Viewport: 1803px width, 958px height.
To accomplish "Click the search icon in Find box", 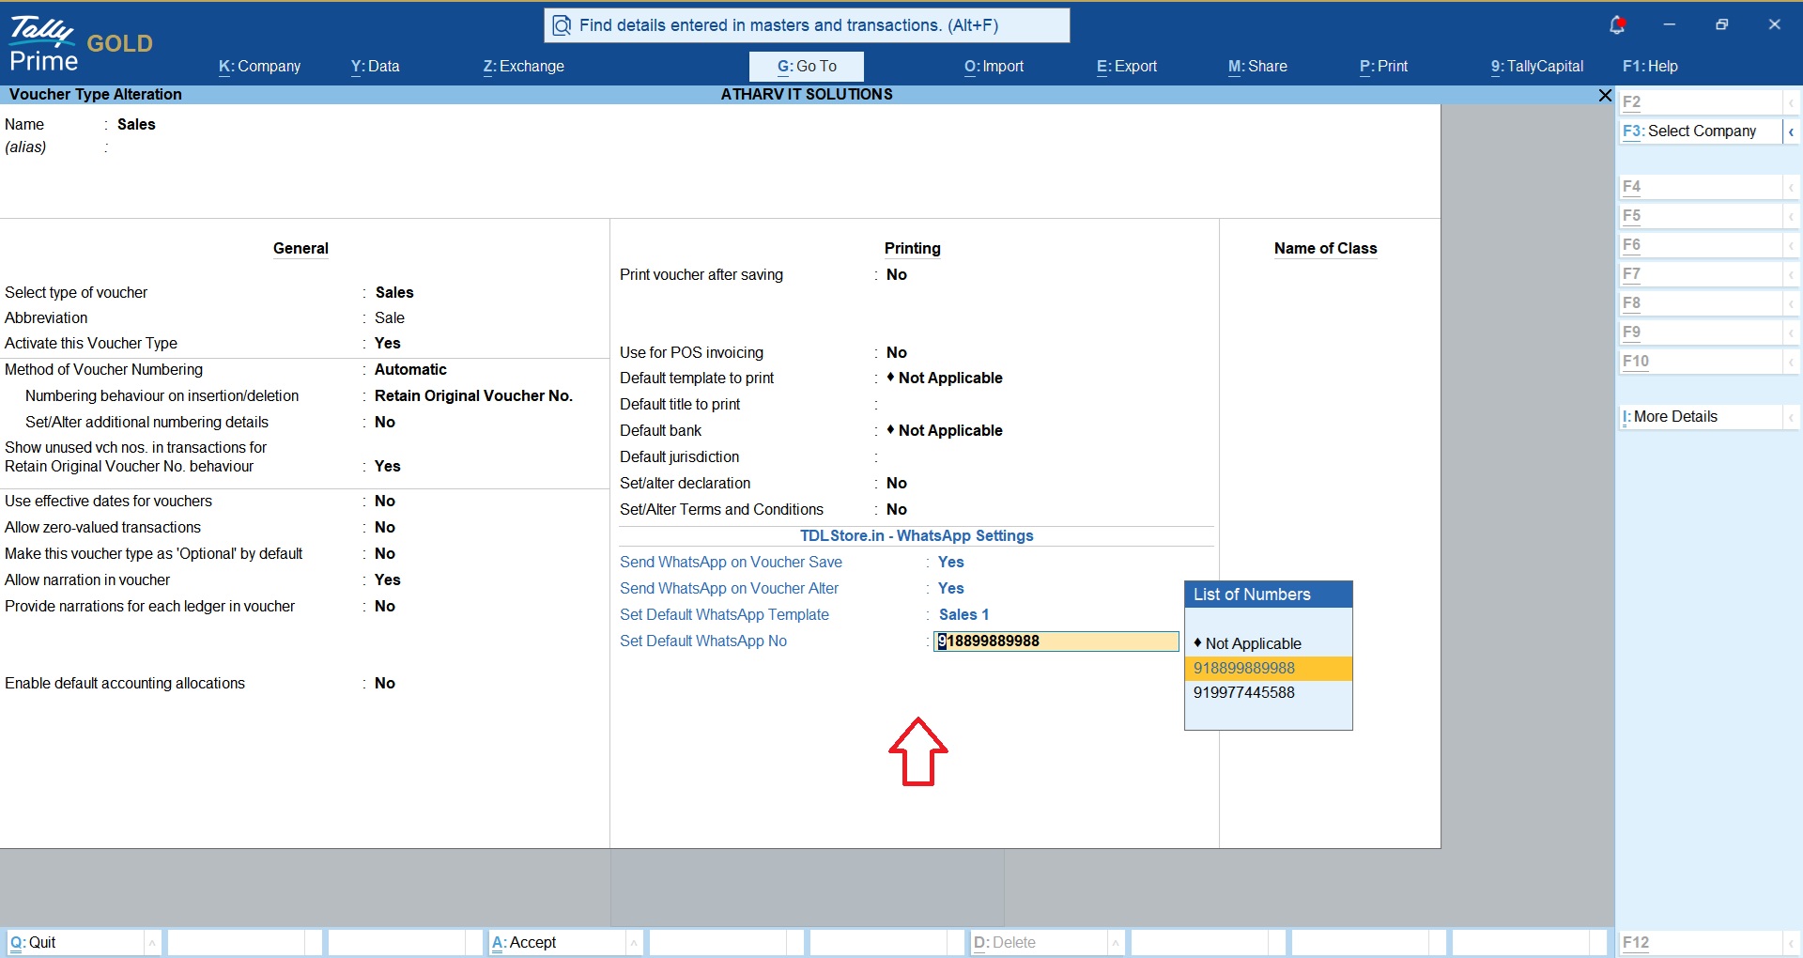I will pyautogui.click(x=562, y=25).
